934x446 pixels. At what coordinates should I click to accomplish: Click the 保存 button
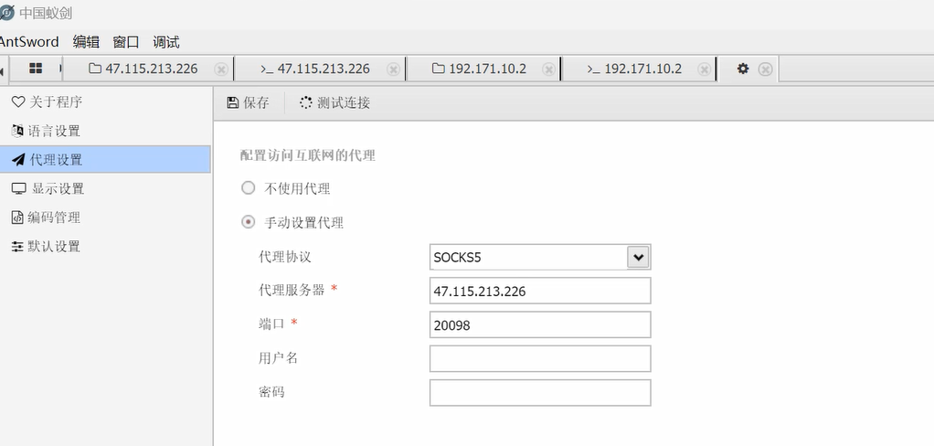click(249, 102)
